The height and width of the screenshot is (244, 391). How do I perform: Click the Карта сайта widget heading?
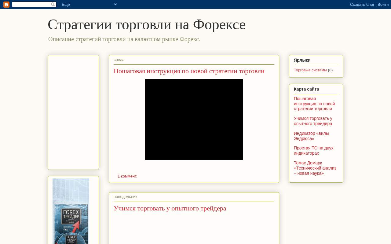[306, 89]
